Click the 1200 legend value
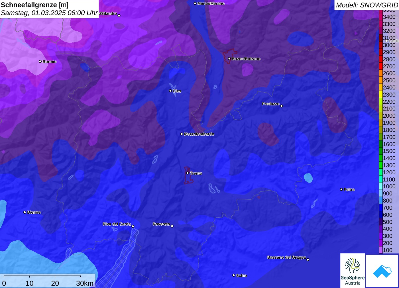Screen dimensions: 399x288 coord(389,172)
